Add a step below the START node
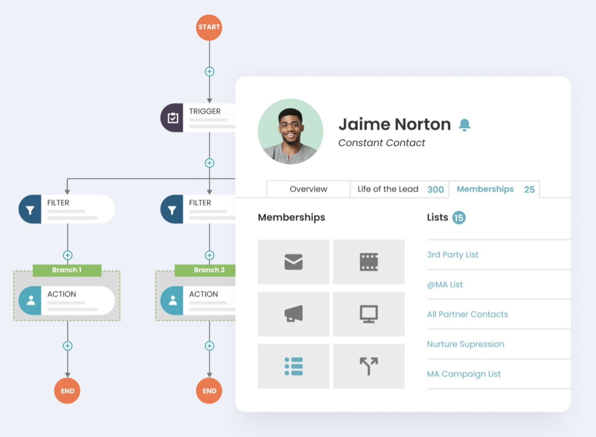Viewport: 596px width, 437px height. (x=209, y=72)
